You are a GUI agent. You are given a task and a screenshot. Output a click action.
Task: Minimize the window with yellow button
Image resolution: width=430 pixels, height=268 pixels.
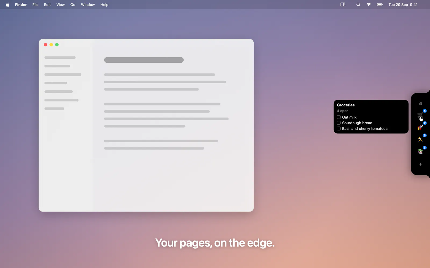pyautogui.click(x=51, y=45)
